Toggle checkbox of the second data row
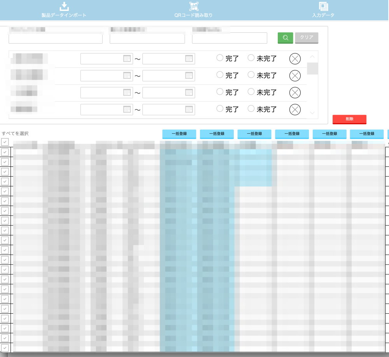This screenshot has height=357, width=389. 5,162
